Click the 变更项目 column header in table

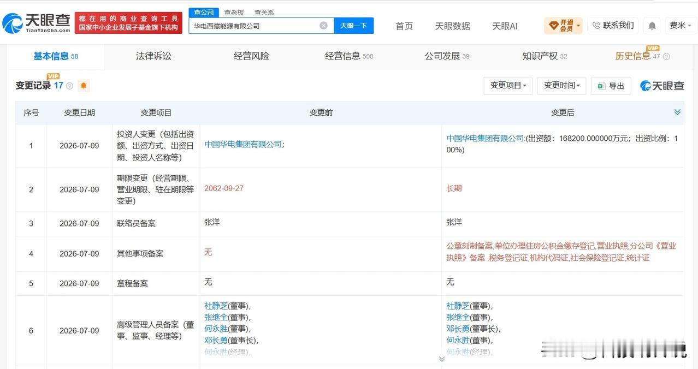pos(156,112)
